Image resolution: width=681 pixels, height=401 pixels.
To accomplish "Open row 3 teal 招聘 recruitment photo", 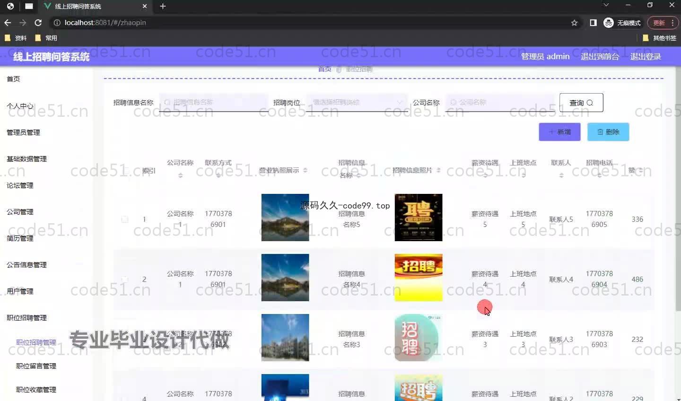I will (x=419, y=338).
